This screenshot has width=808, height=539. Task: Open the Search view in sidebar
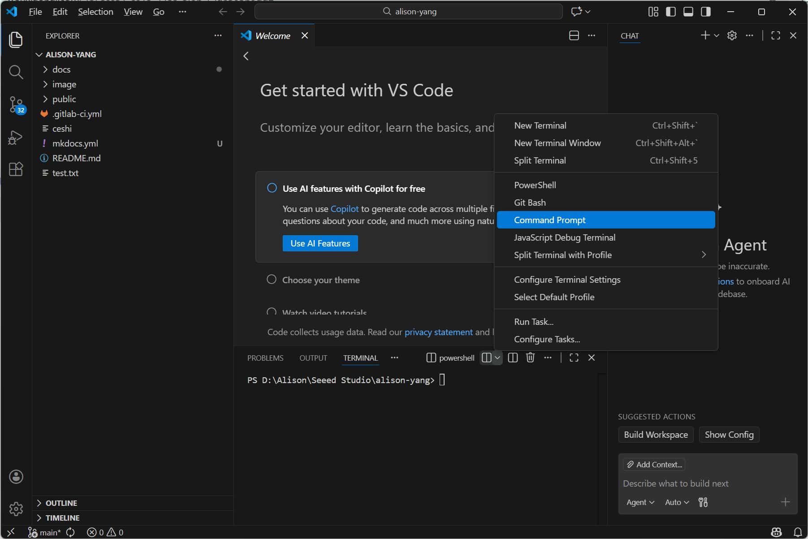point(16,72)
